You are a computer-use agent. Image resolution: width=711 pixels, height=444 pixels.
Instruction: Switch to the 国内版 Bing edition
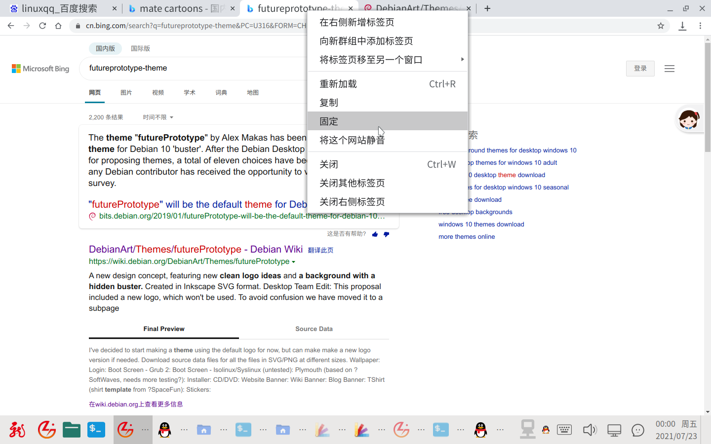[x=105, y=48]
